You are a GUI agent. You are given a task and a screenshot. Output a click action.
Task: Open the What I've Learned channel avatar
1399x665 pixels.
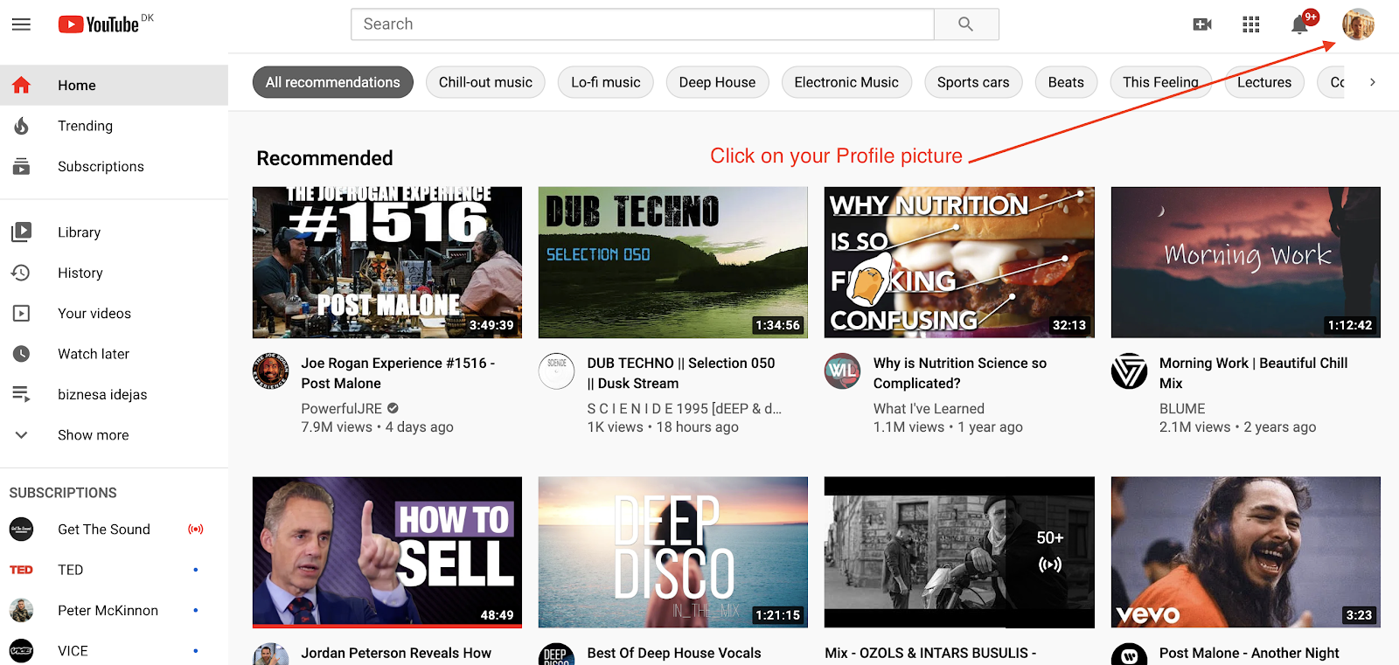(843, 371)
